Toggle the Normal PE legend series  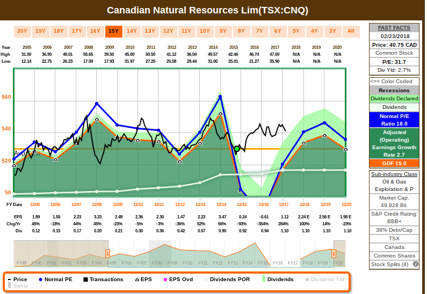55,280
